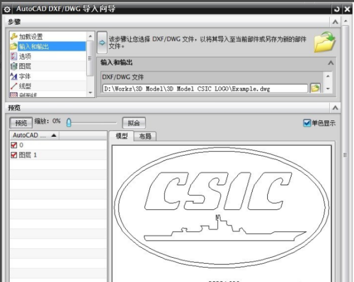Click the checklist icon beside 选项
Viewport: 354px width, 282px height.
(x=14, y=56)
